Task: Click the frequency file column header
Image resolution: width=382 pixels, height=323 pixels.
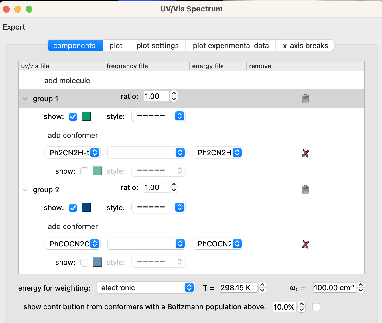Action: [147, 66]
